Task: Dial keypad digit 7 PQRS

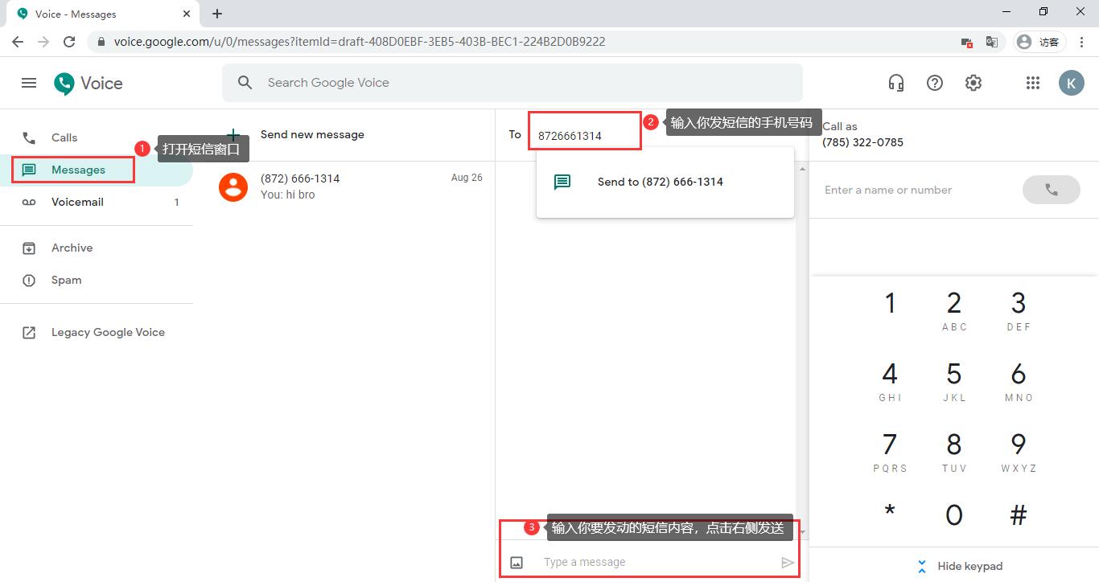Action: pyautogui.click(x=890, y=452)
